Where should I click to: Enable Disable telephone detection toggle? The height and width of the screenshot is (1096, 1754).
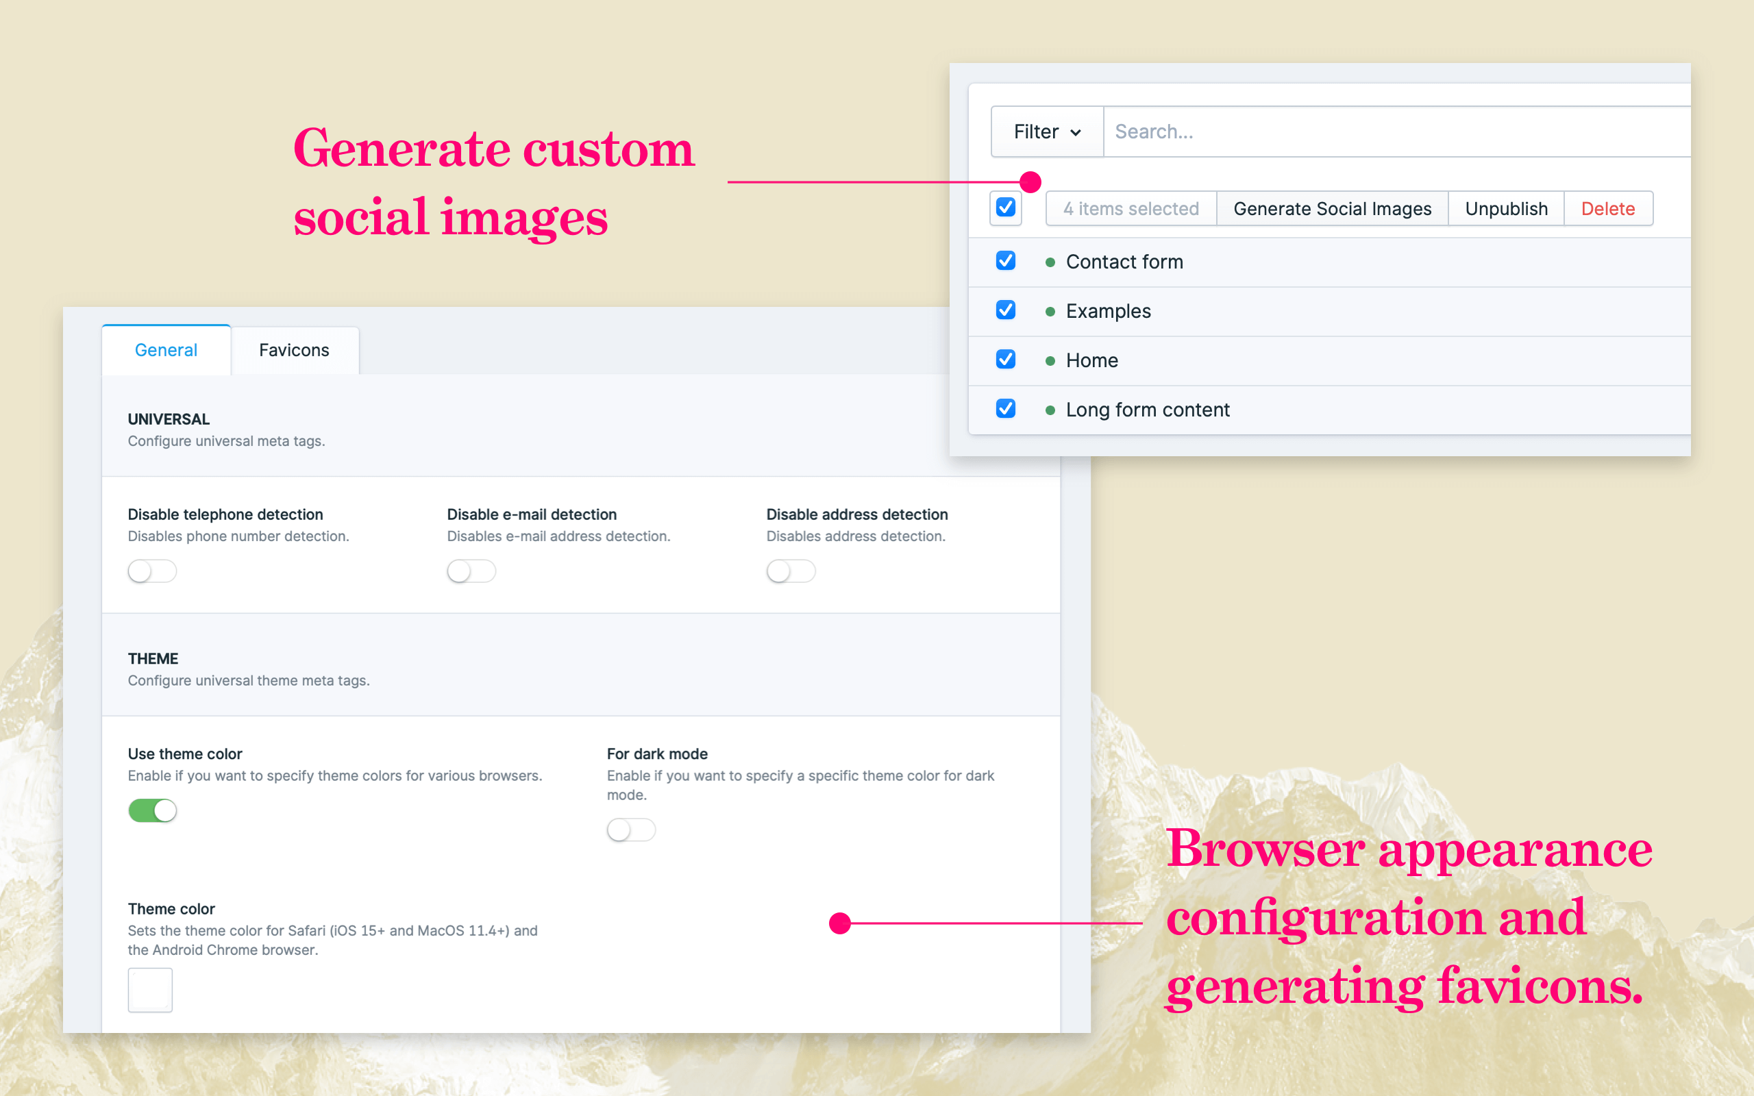tap(152, 571)
